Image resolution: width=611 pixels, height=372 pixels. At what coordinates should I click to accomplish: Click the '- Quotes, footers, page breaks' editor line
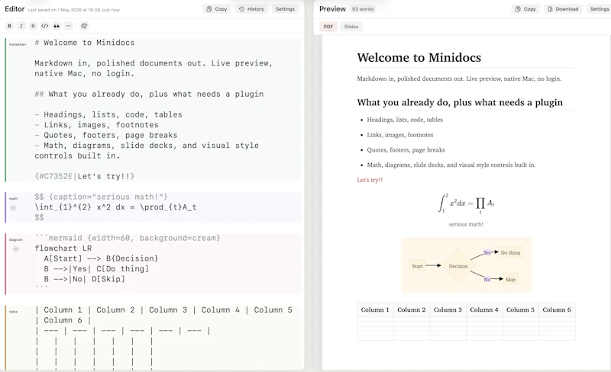(106, 135)
